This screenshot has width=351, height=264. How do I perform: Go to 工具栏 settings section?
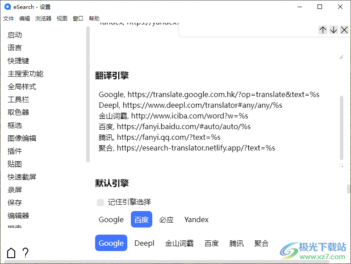(x=18, y=100)
